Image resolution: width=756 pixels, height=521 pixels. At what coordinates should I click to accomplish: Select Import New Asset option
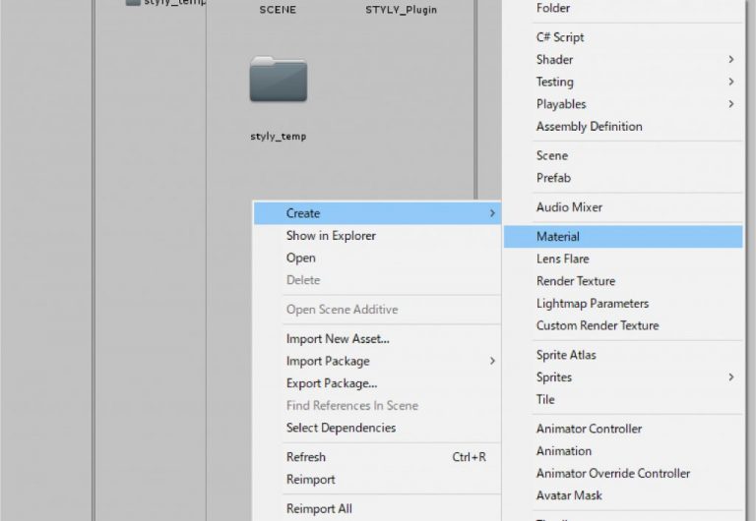click(x=338, y=339)
